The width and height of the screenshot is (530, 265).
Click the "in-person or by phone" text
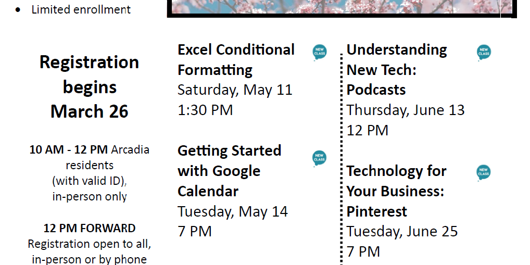coord(89,259)
